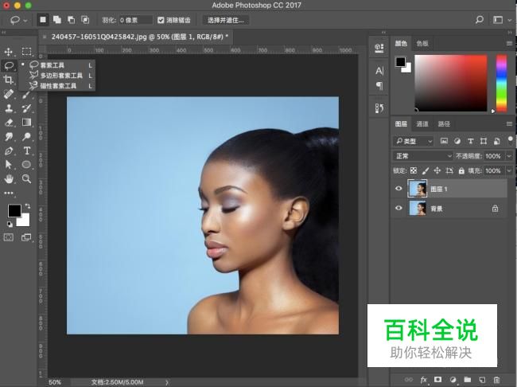The width and height of the screenshot is (517, 387).
Task: Select the Crop tool
Action: [x=8, y=80]
